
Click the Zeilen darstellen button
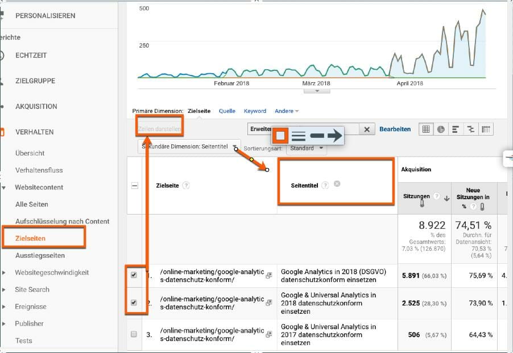[160, 129]
